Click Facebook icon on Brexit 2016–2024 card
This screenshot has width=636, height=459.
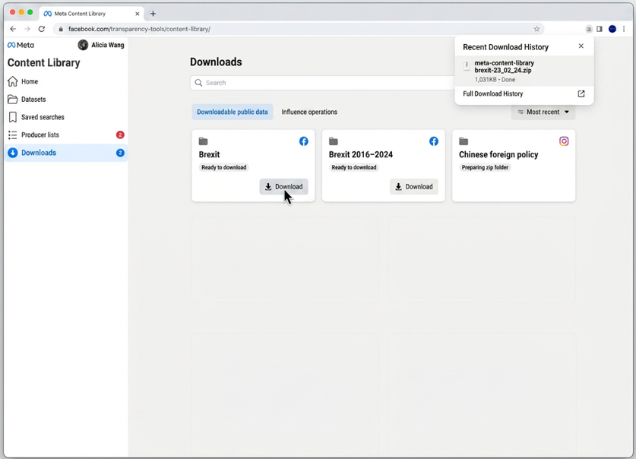(434, 141)
